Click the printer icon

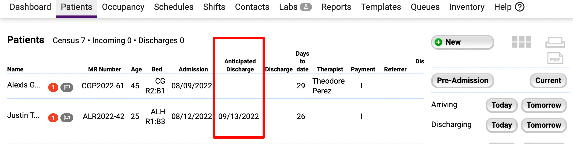555,42
